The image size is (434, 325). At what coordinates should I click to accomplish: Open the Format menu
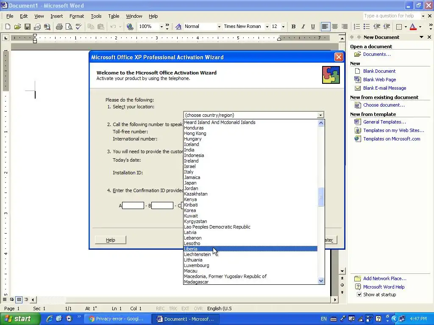point(77,16)
